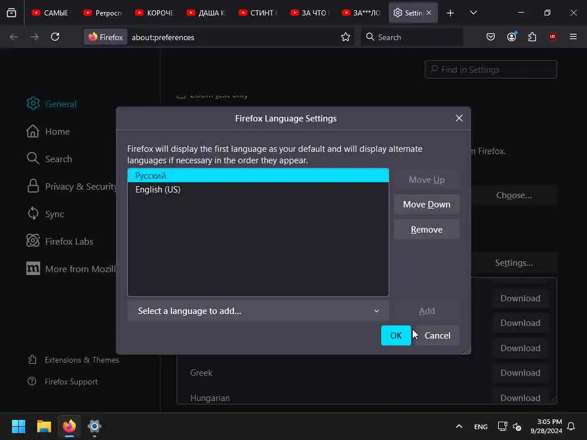This screenshot has height=440, width=587.
Task: Click the Firefox taskbar icon
Action: tap(69, 426)
